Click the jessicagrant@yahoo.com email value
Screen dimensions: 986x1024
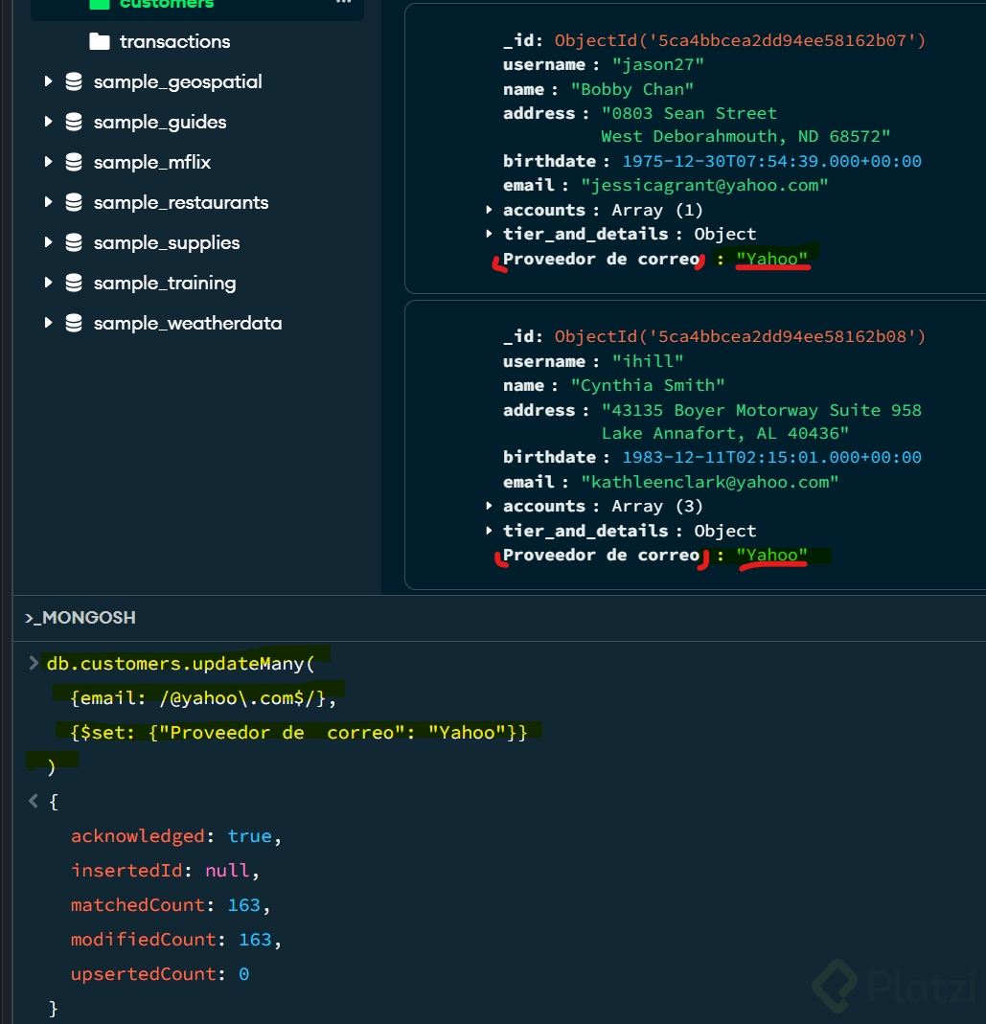click(x=704, y=185)
